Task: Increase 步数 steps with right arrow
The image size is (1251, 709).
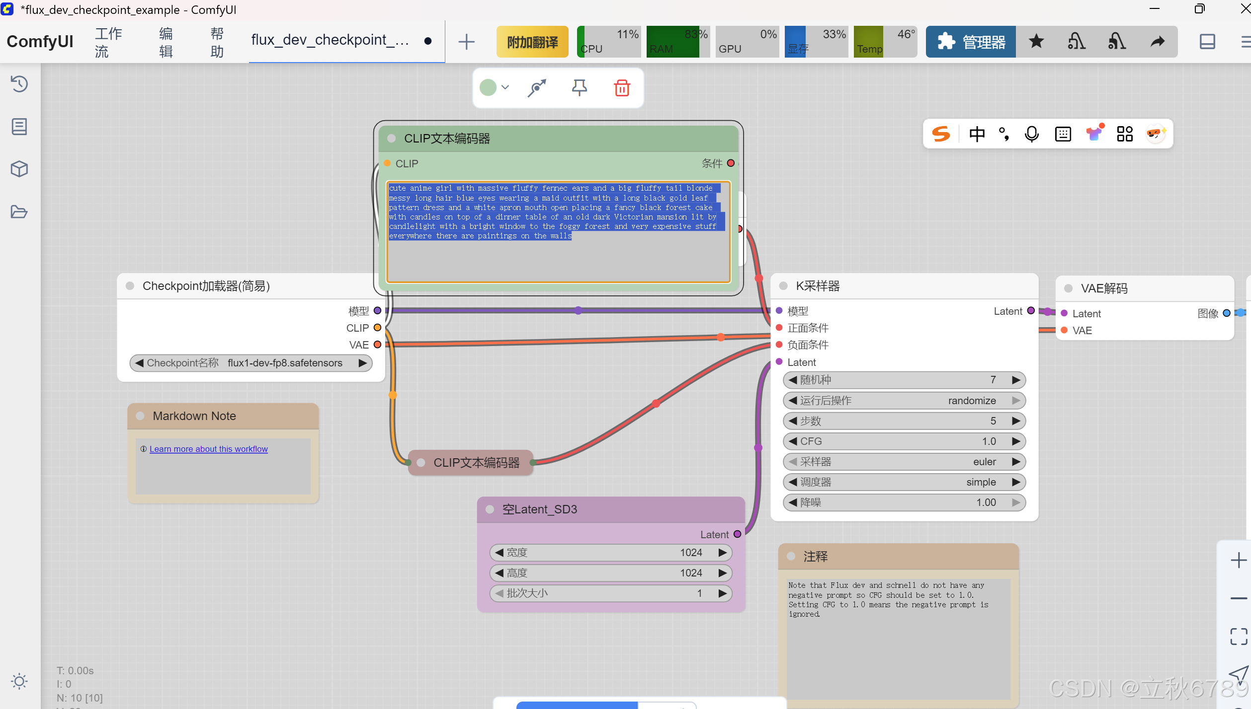Action: click(x=1016, y=421)
